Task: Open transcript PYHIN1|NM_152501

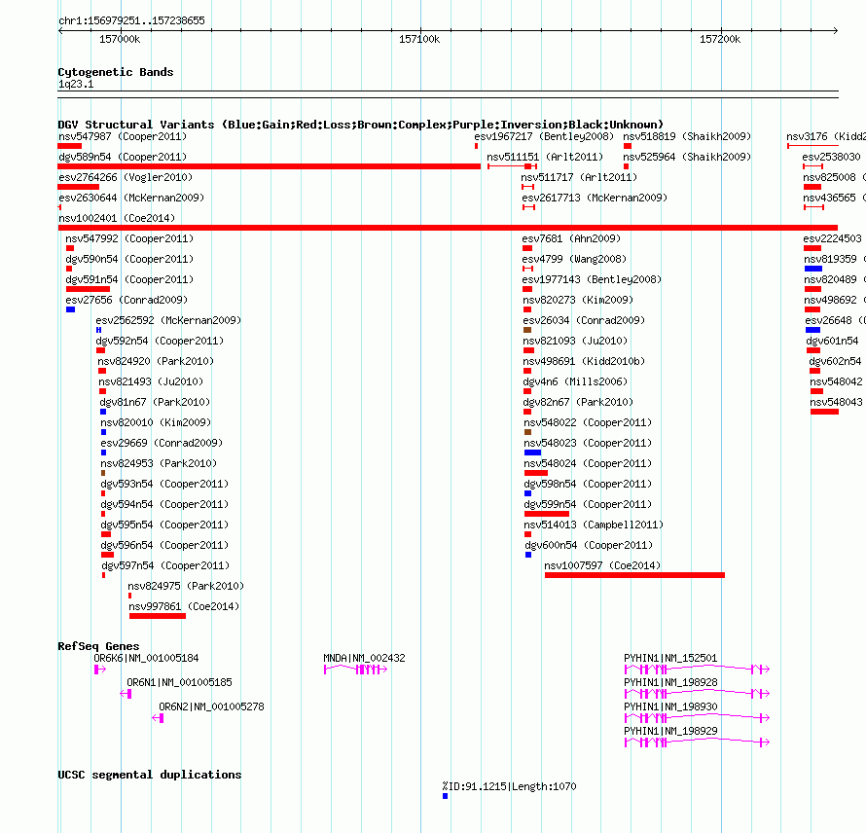Action: coord(670,658)
